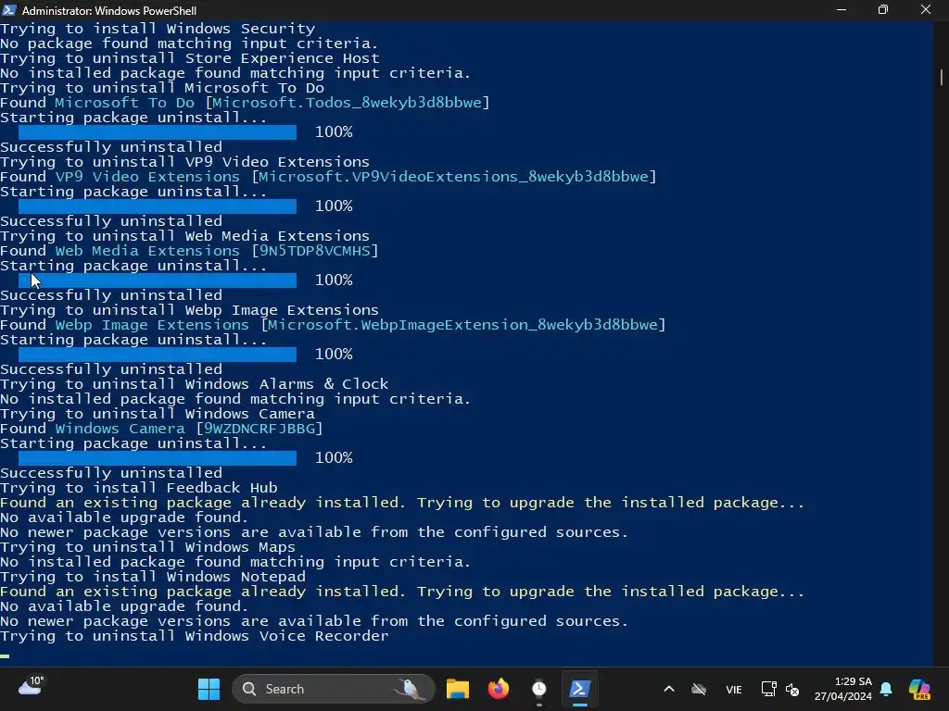
Task: Close the PowerShell window
Action: [926, 9]
